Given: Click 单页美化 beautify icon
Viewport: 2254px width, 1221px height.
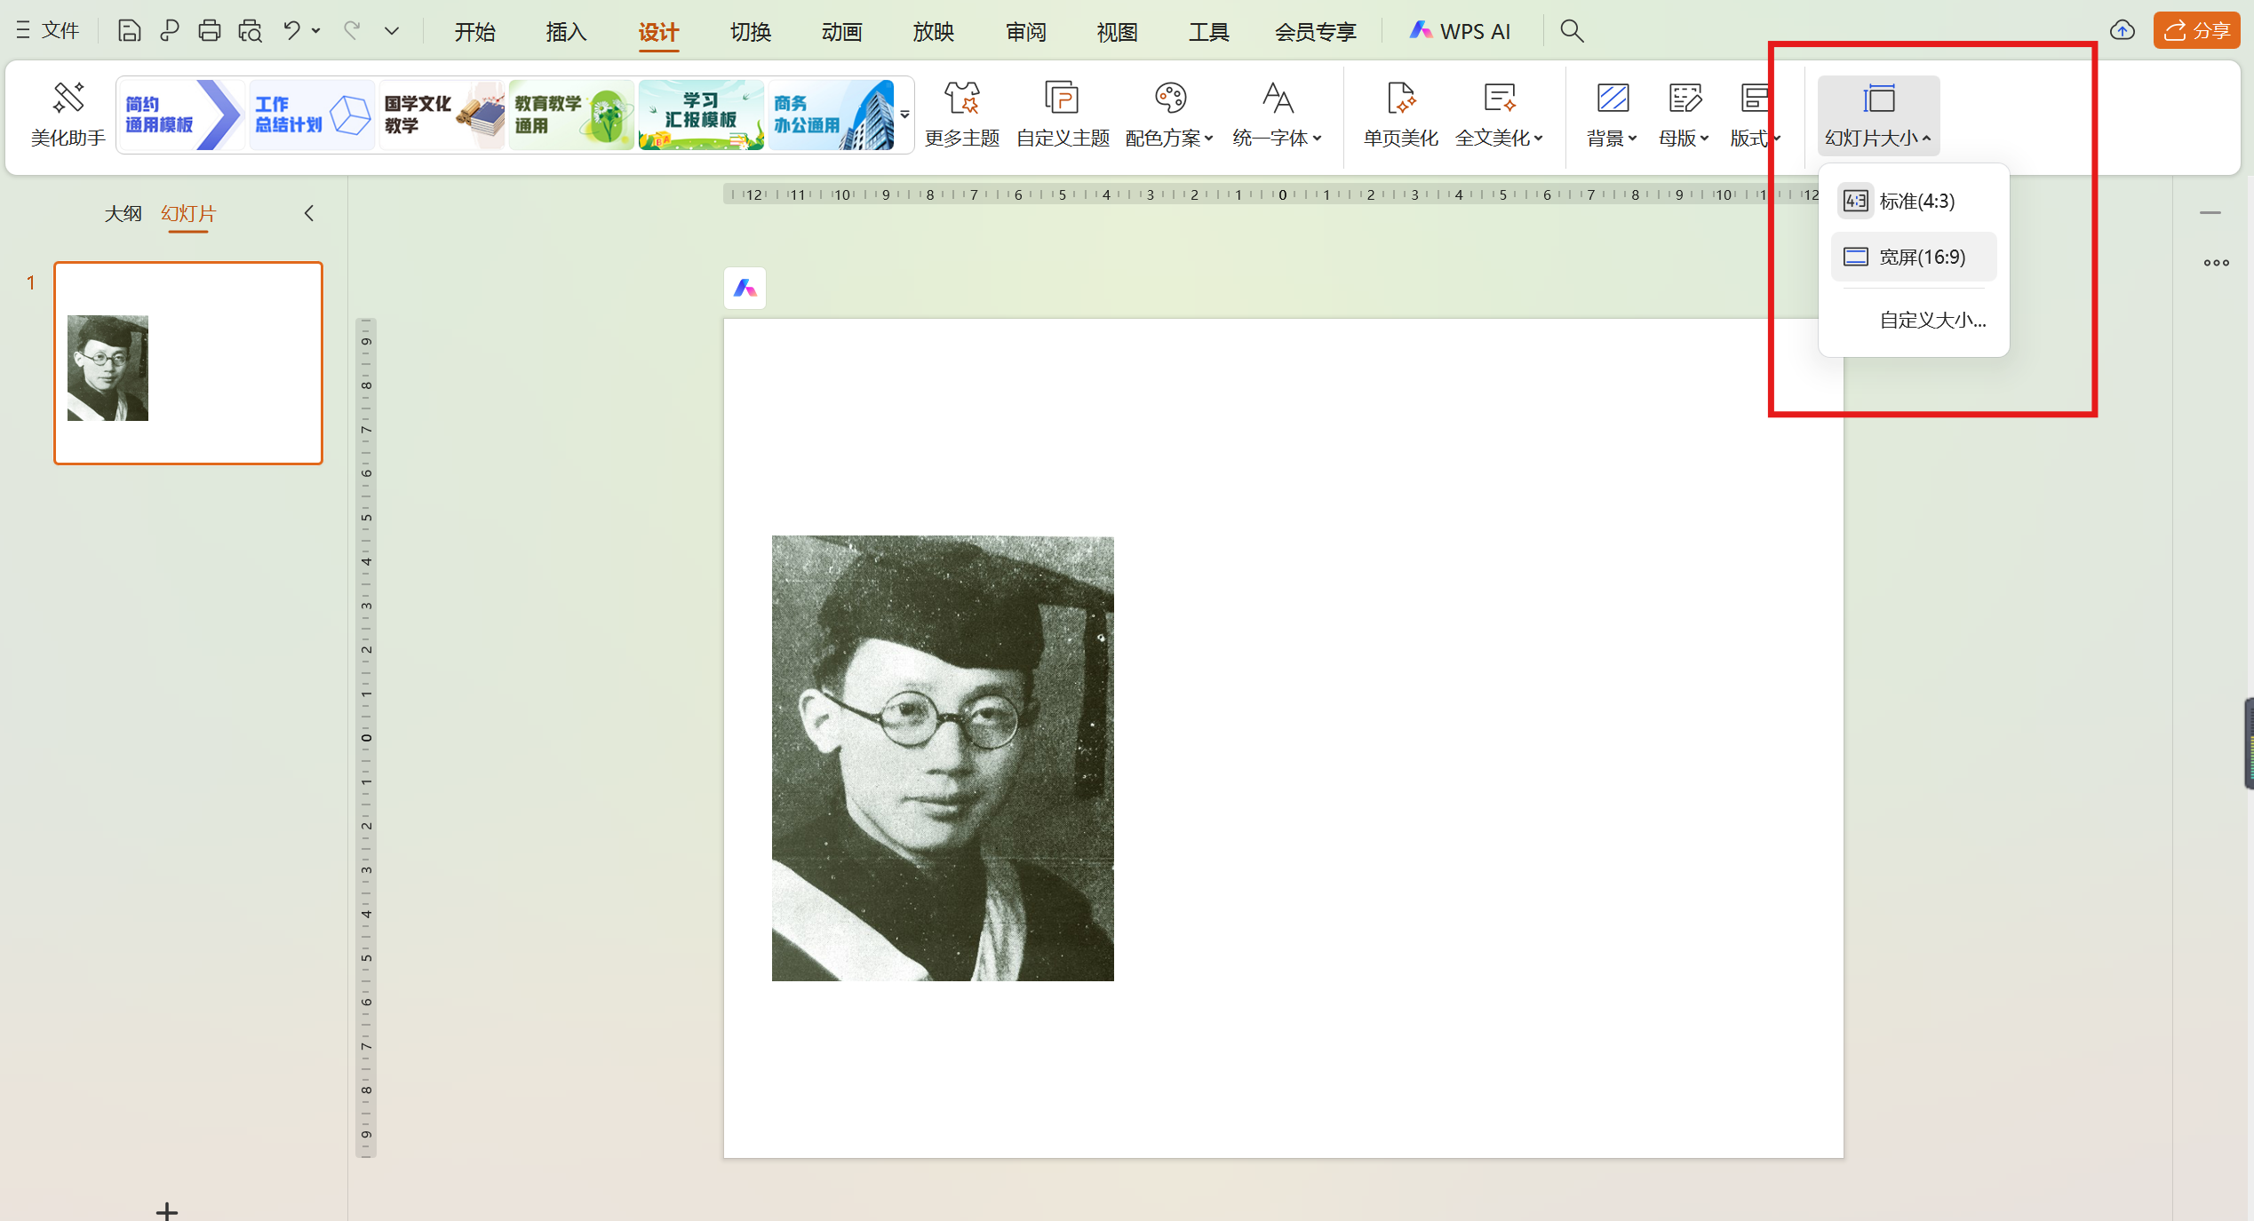Looking at the screenshot, I should click(1400, 99).
